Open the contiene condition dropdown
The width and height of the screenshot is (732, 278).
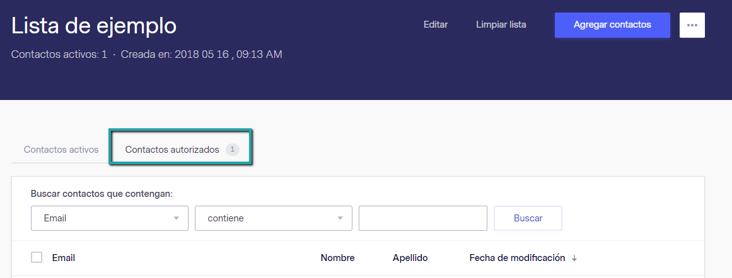click(273, 218)
